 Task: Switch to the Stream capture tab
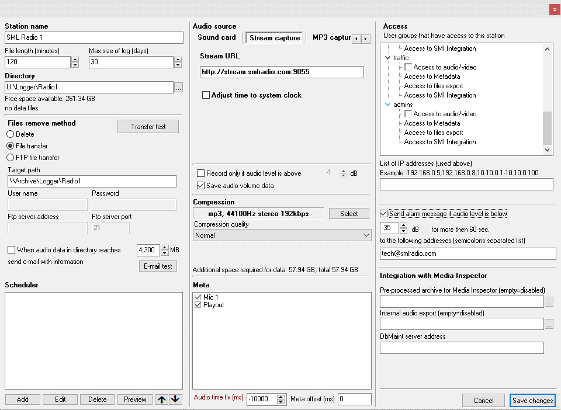[x=275, y=38]
